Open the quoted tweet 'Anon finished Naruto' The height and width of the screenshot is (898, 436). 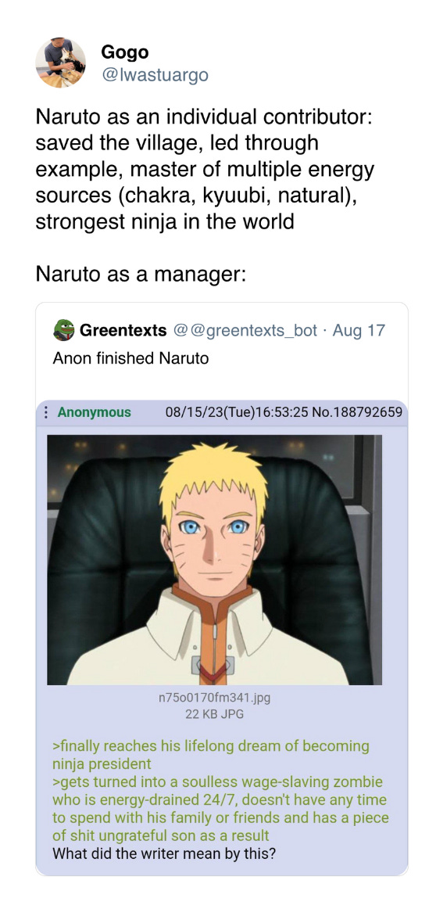click(130, 358)
